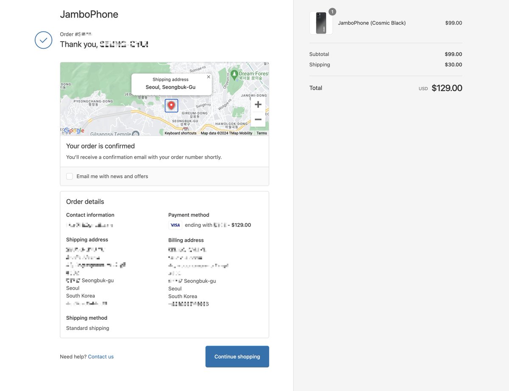Click the $30.00 shipping cost
This screenshot has width=509, height=391.
[x=453, y=65]
